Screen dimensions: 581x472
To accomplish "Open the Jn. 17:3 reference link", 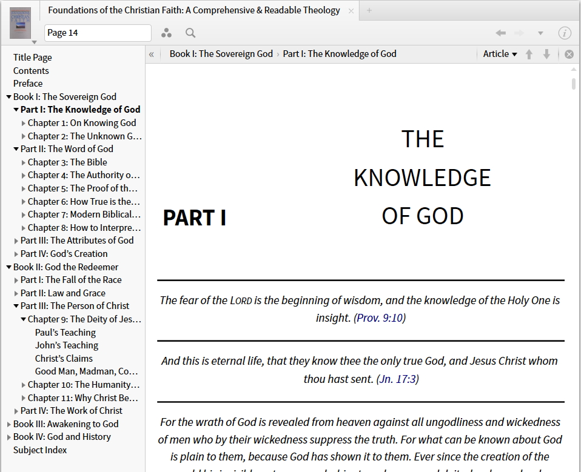I will [x=397, y=379].
